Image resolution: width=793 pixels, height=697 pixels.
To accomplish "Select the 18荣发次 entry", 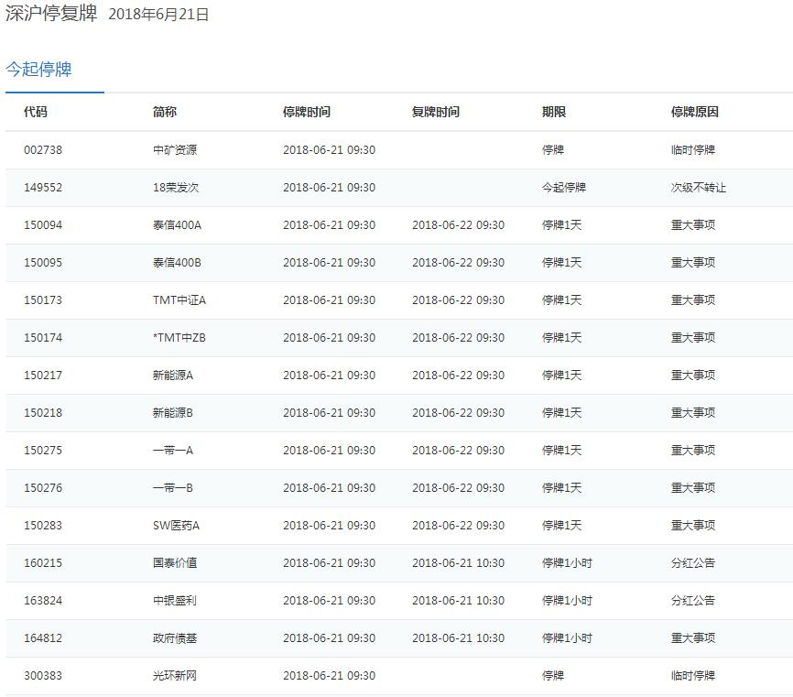I will click(x=176, y=188).
